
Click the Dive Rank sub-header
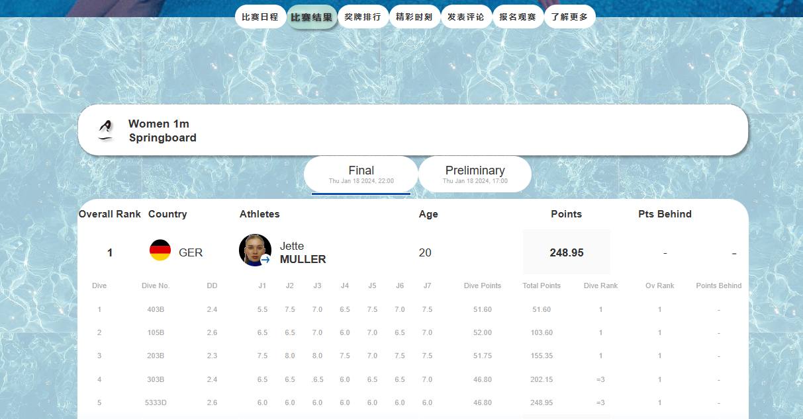600,286
